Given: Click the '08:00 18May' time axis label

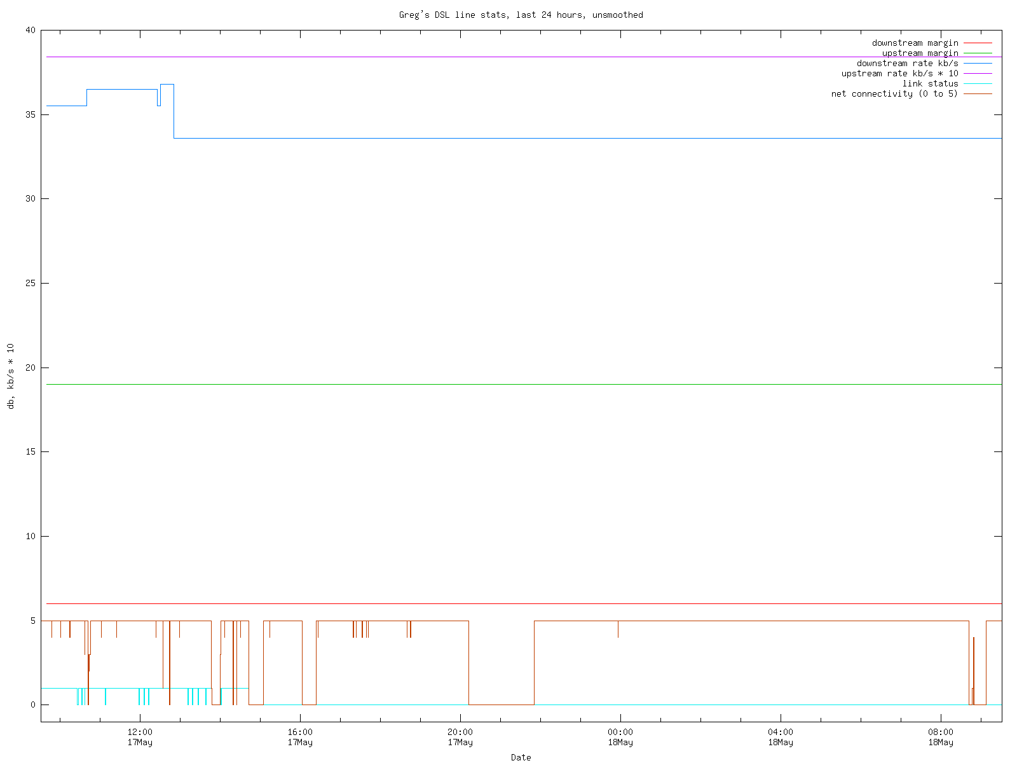Looking at the screenshot, I should coord(941,737).
